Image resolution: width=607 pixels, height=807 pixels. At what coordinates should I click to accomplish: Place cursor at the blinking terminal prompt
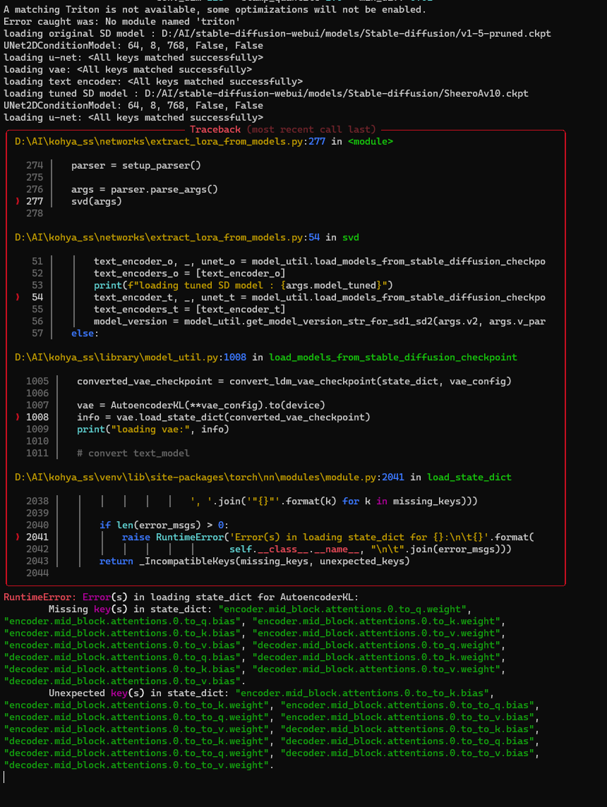[x=3, y=777]
